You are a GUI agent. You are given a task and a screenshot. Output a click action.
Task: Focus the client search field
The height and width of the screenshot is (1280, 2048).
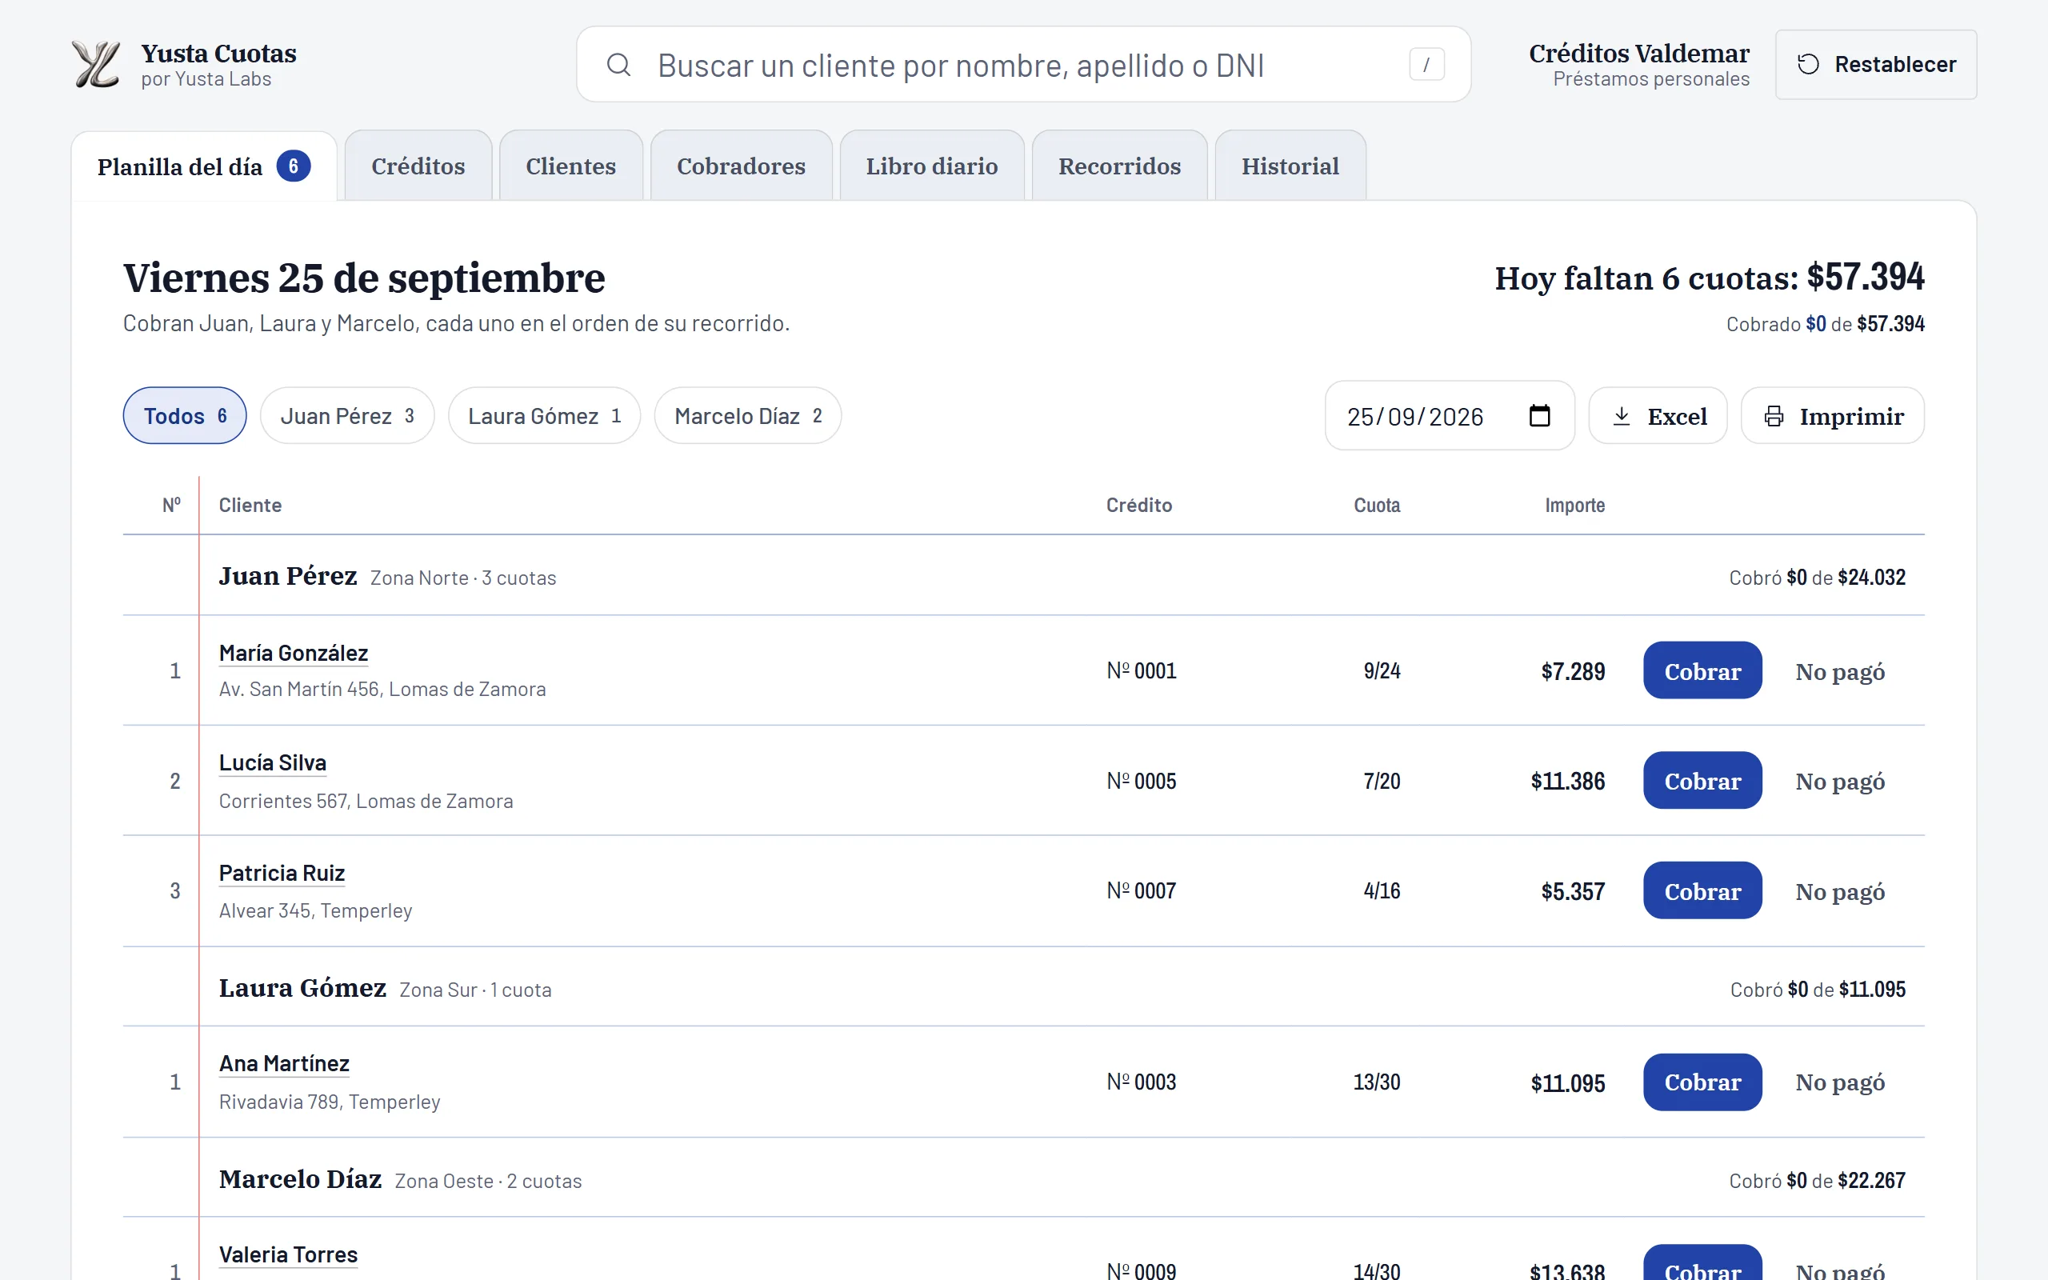pyautogui.click(x=1023, y=64)
